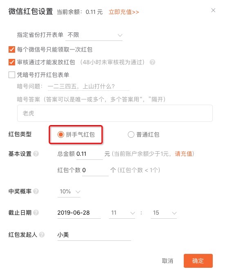Click the 立即充值>> link
Image resolution: width=225 pixels, height=278 pixels.
click(x=124, y=12)
